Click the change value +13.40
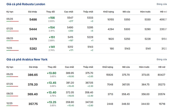The image size is (172, 108). pyautogui.click(x=51, y=93)
